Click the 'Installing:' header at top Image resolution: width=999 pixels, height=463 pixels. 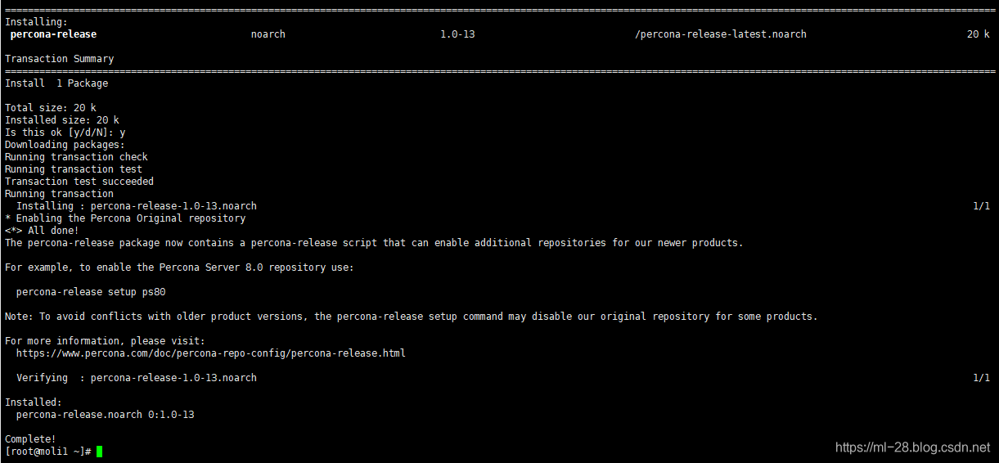37,22
